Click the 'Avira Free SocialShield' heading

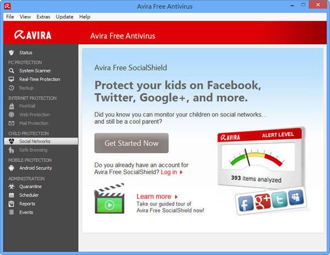point(130,68)
